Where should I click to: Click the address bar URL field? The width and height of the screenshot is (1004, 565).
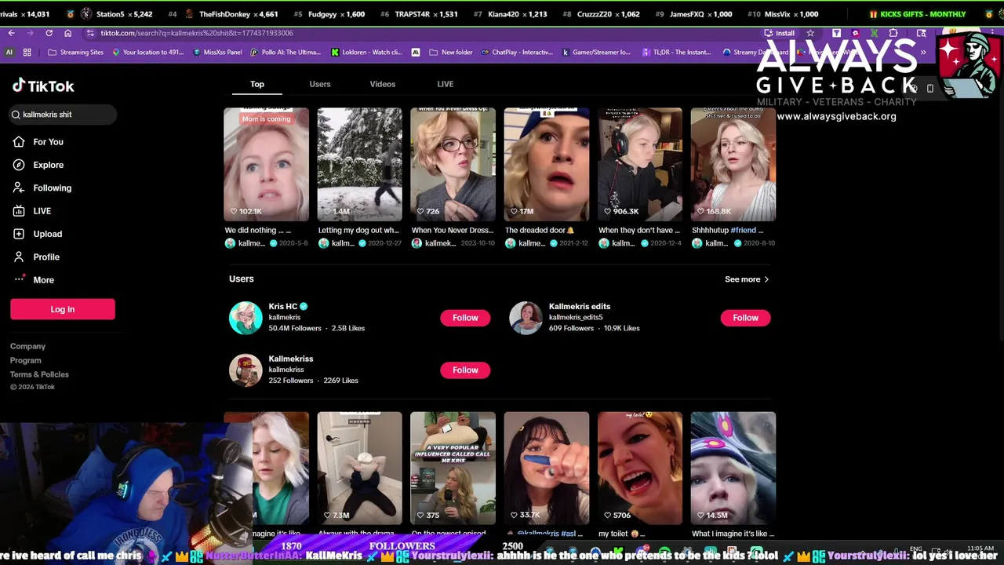[x=424, y=33]
